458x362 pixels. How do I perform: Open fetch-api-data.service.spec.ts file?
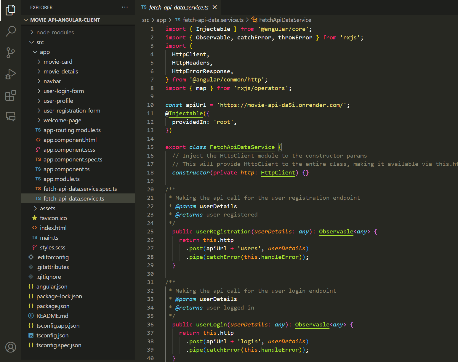pyautogui.click(x=78, y=189)
